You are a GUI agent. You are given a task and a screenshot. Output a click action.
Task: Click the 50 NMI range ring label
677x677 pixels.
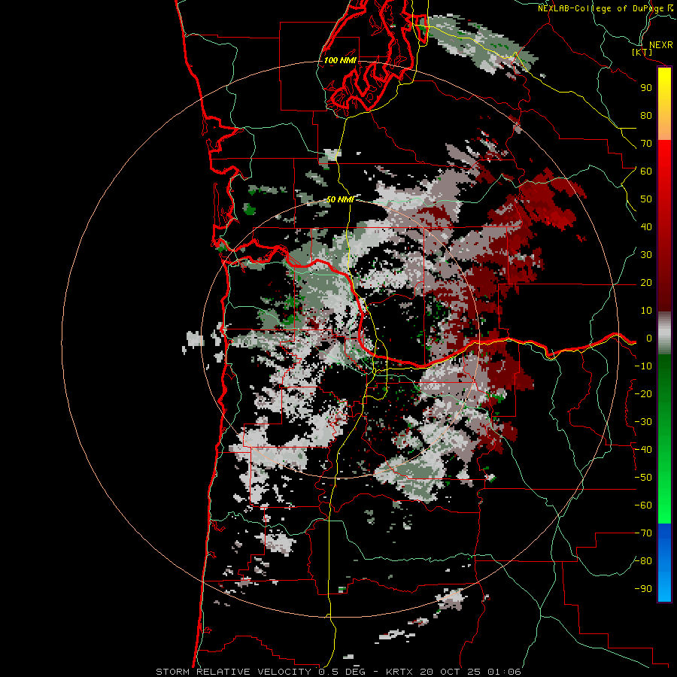click(340, 199)
